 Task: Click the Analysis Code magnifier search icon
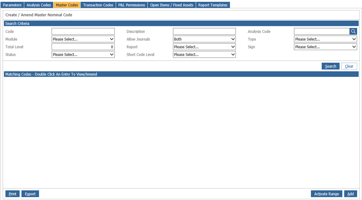tap(353, 31)
